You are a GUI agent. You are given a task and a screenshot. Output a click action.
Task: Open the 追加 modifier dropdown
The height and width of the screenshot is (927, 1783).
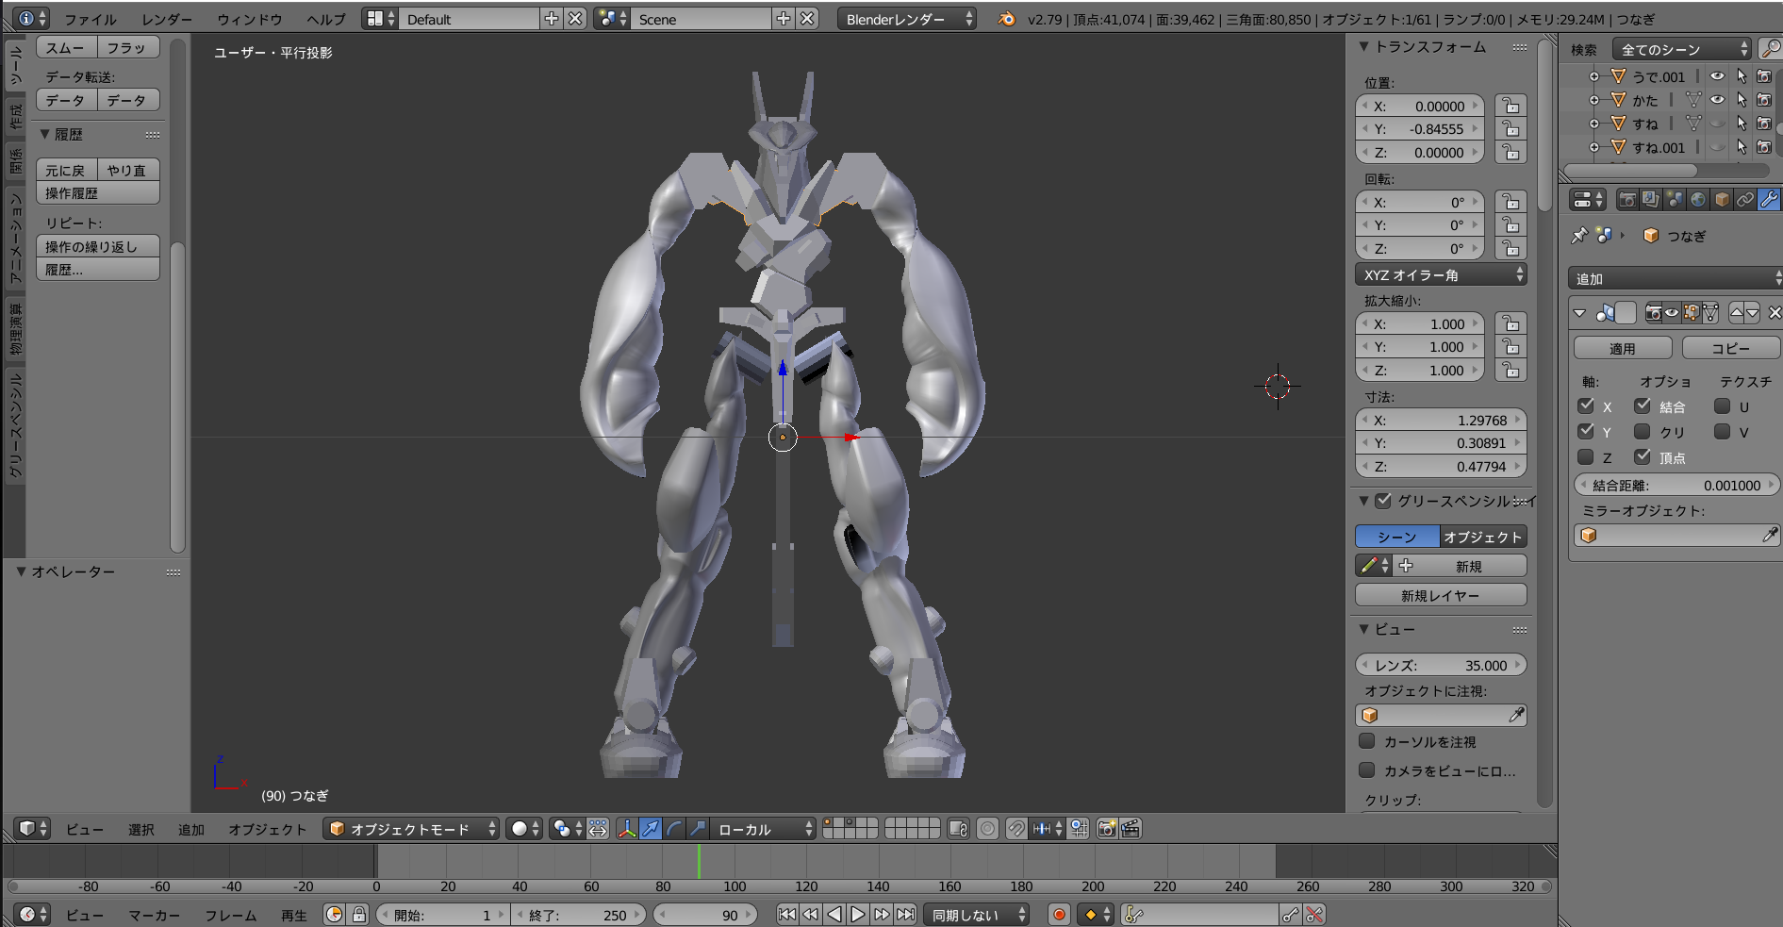click(1676, 278)
